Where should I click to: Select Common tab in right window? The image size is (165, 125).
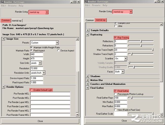click(90, 20)
